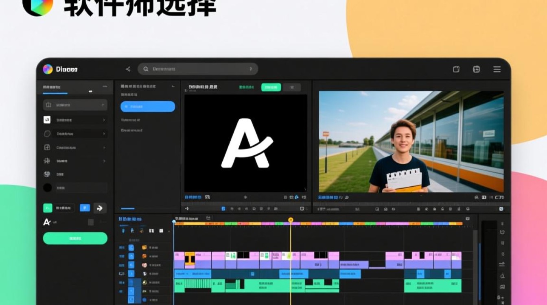Viewport: 547px width, 305px height.
Task: Click the left preview showing the white A logo
Action: 246,143
